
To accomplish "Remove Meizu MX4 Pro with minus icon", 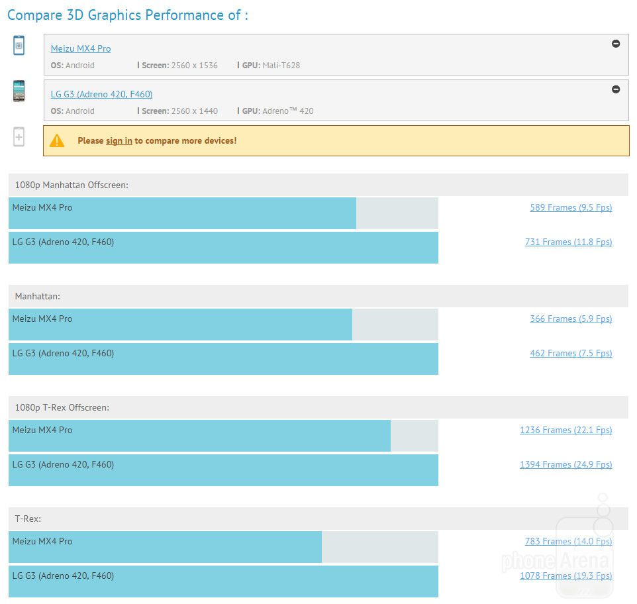I will pos(616,44).
